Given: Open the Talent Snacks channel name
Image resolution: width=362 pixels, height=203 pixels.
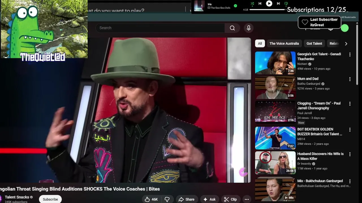Looking at the screenshot, I should point(17,197).
